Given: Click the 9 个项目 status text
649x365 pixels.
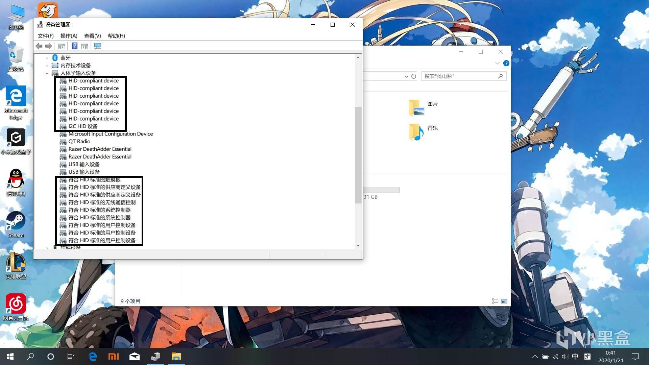Looking at the screenshot, I should [x=130, y=301].
